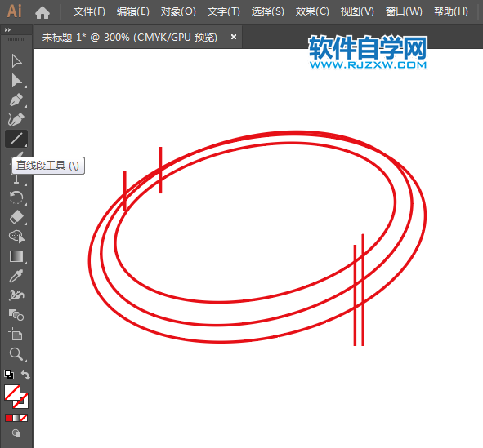Select the Eyedropper tool
The width and height of the screenshot is (483, 448).
(x=16, y=276)
